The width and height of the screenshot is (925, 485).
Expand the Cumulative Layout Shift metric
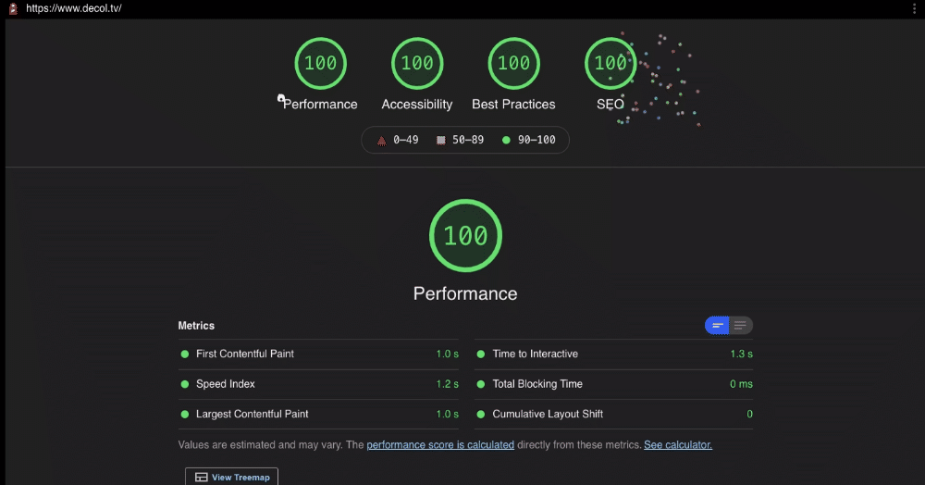click(548, 414)
